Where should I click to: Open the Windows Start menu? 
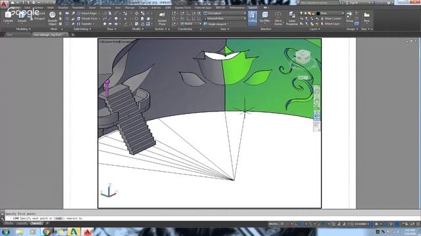(x=5, y=231)
